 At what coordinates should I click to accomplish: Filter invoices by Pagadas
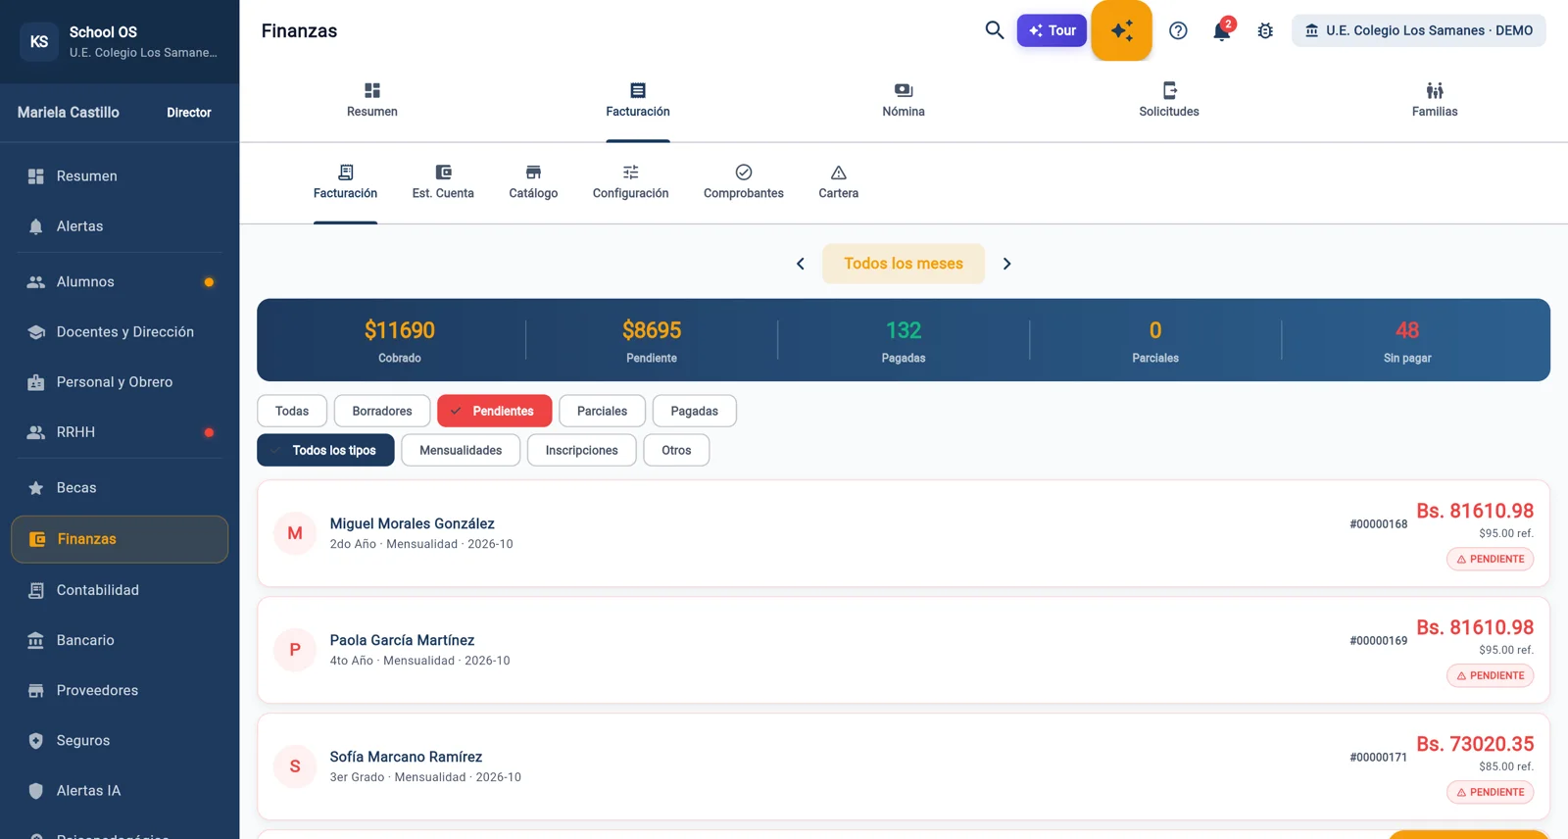[694, 411]
